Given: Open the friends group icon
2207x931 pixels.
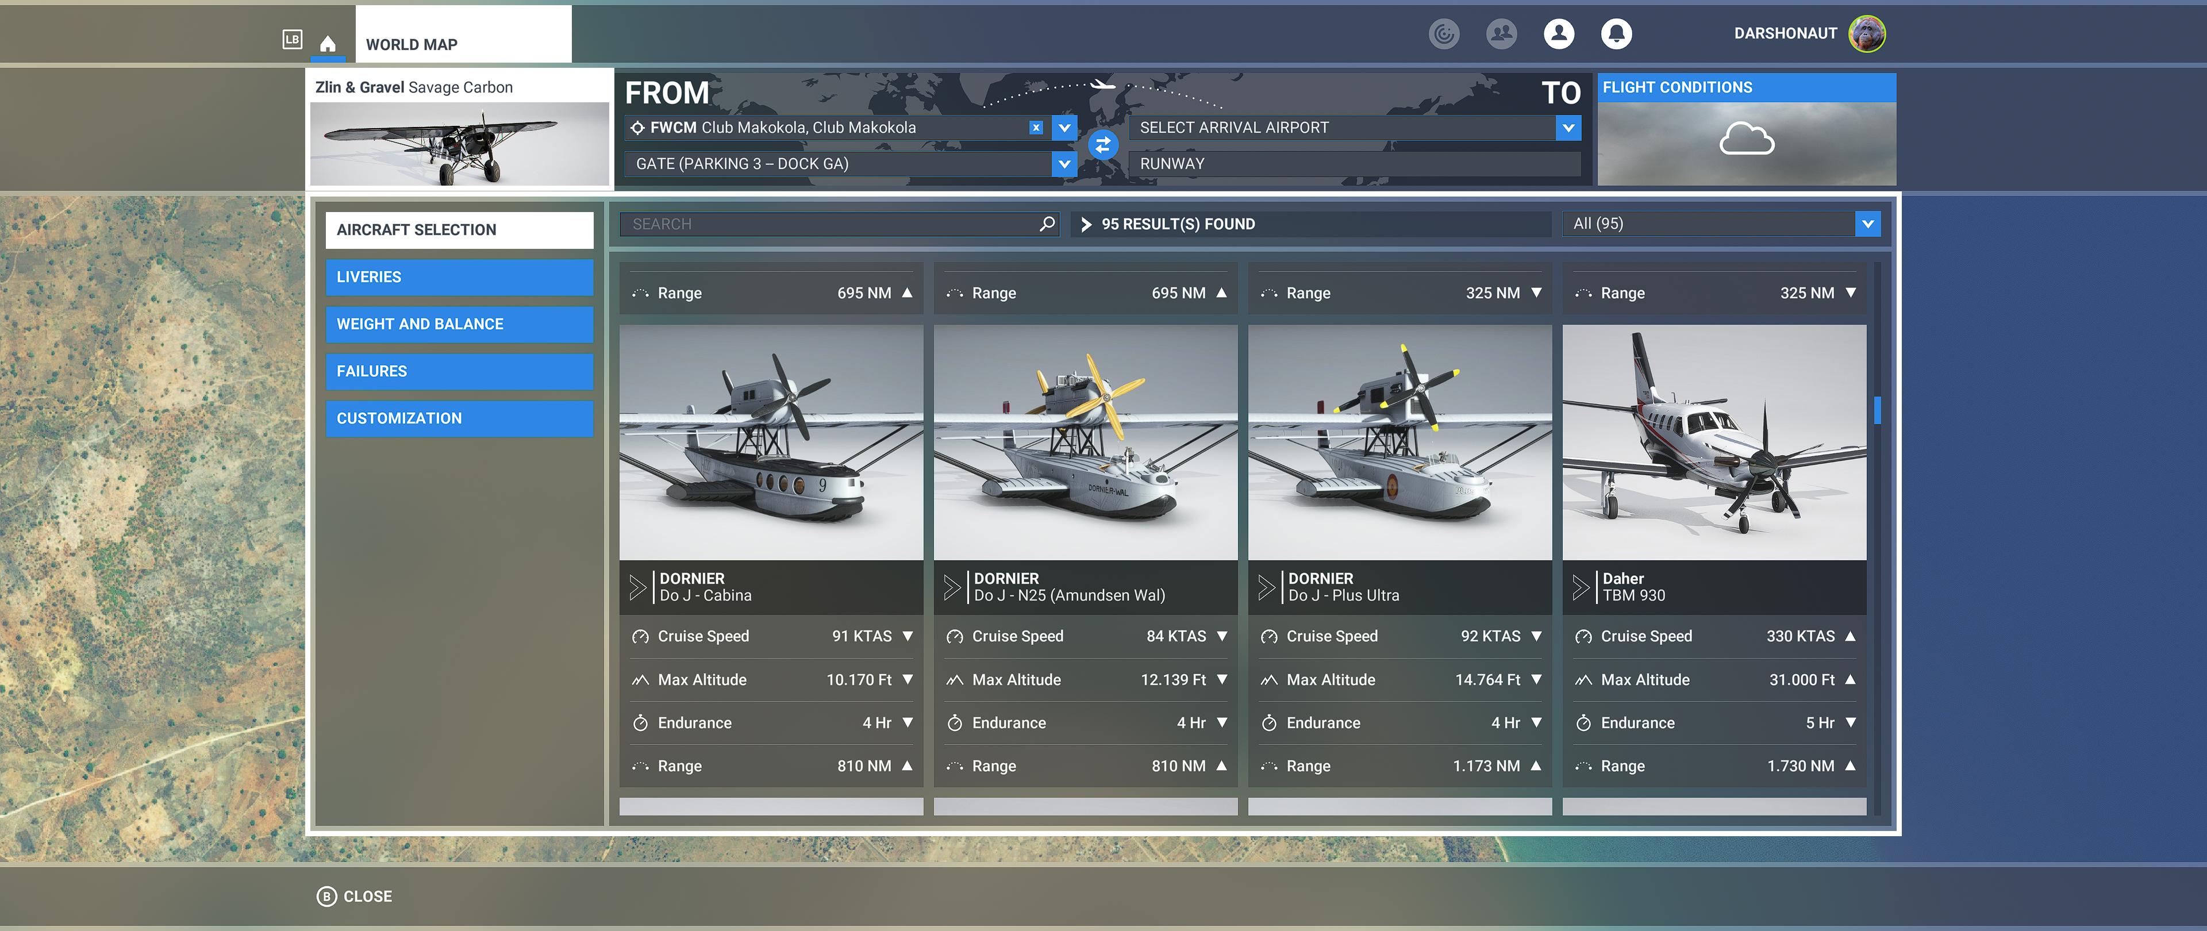Looking at the screenshot, I should pyautogui.click(x=1501, y=33).
